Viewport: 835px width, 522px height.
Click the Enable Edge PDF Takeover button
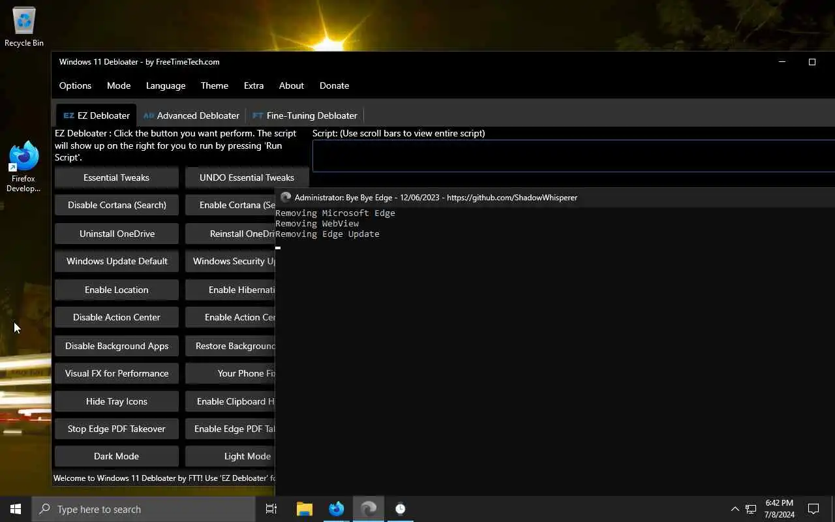(x=230, y=429)
